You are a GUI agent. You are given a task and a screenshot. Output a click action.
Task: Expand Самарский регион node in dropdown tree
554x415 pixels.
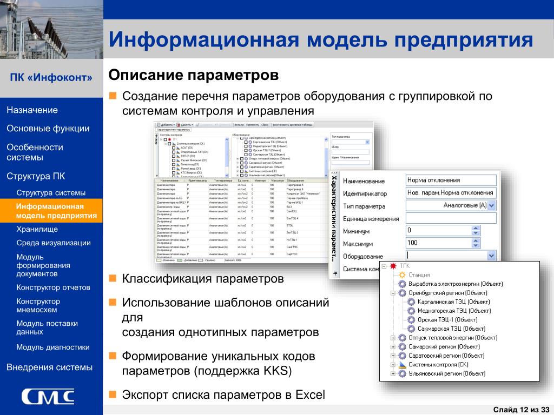coord(393,346)
